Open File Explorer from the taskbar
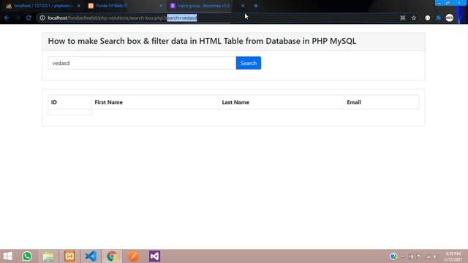This screenshot has width=468, height=263. (48, 256)
